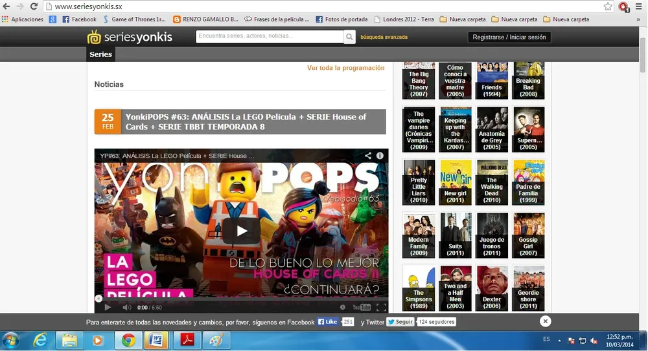Click the small play button in video controls
This screenshot has width=648, height=351.
coord(108,307)
